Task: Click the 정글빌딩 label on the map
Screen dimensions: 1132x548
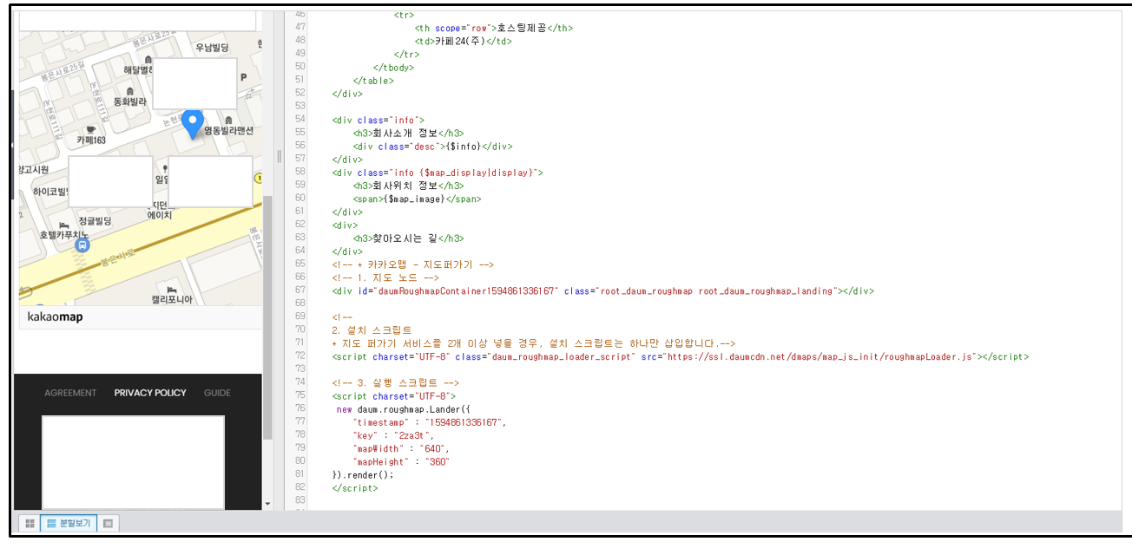Action: (95, 221)
